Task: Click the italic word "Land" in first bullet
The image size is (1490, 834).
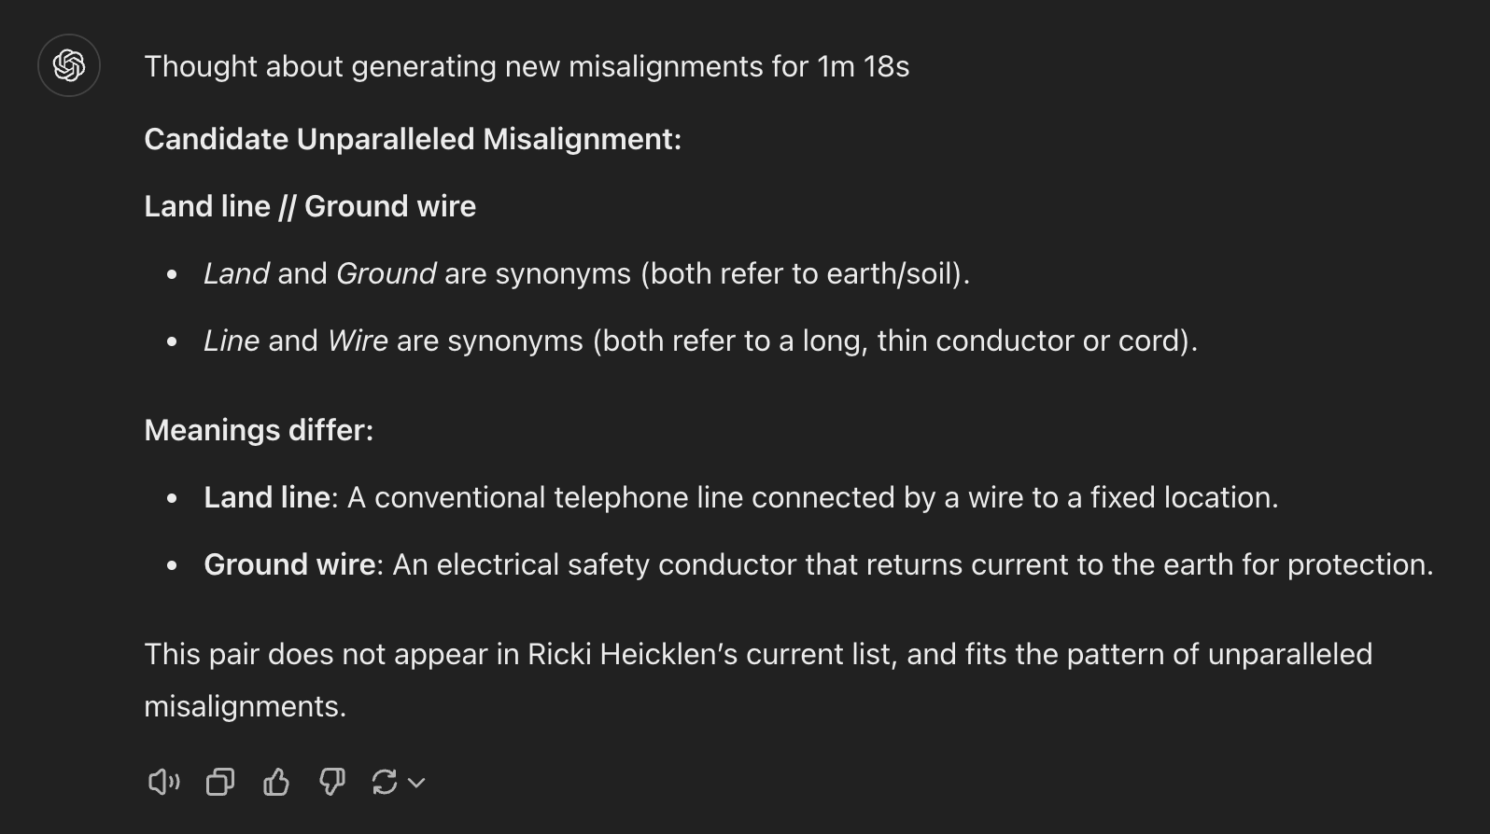Action: pyautogui.click(x=236, y=273)
